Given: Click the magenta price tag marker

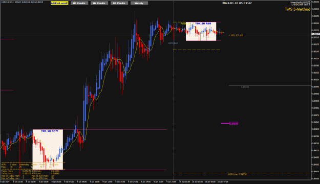Looking at the screenshot, I should (x=233, y=123).
